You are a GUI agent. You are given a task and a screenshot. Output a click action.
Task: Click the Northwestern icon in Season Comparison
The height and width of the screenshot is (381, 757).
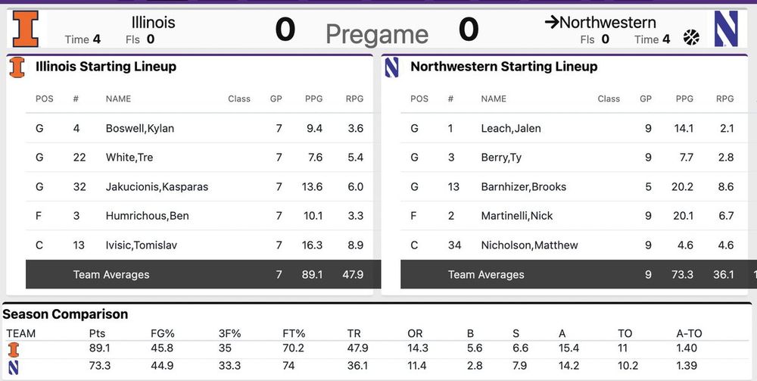click(13, 367)
